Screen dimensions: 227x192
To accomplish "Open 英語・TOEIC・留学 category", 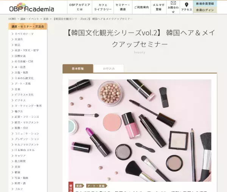I will (26, 50).
